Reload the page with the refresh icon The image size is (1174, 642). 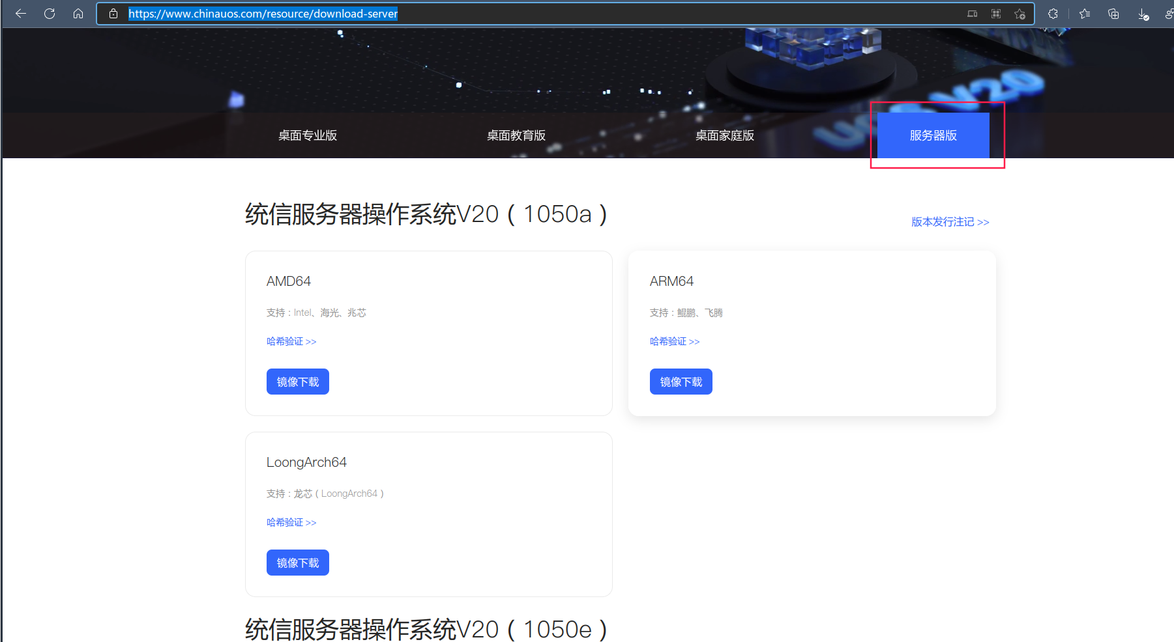[50, 14]
